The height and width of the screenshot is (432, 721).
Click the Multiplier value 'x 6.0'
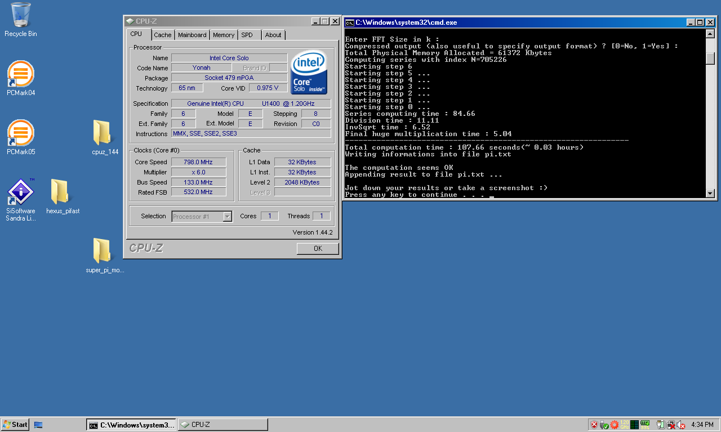[198, 172]
